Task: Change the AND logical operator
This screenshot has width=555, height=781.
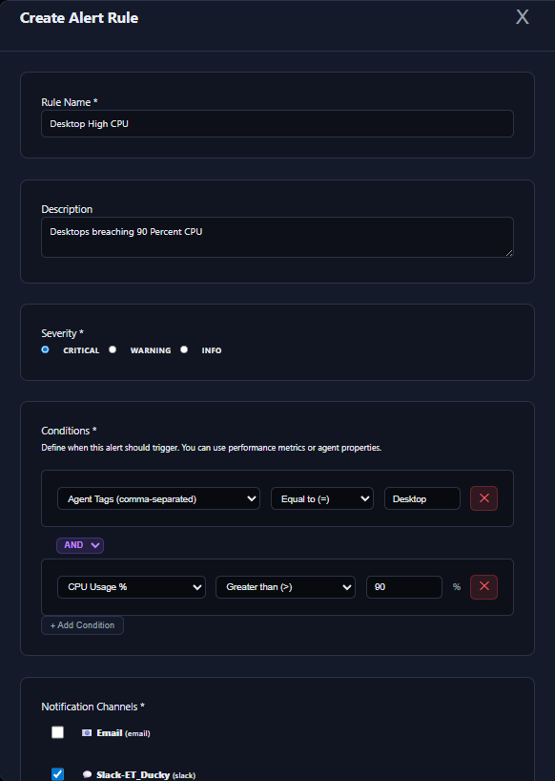Action: pyautogui.click(x=80, y=544)
